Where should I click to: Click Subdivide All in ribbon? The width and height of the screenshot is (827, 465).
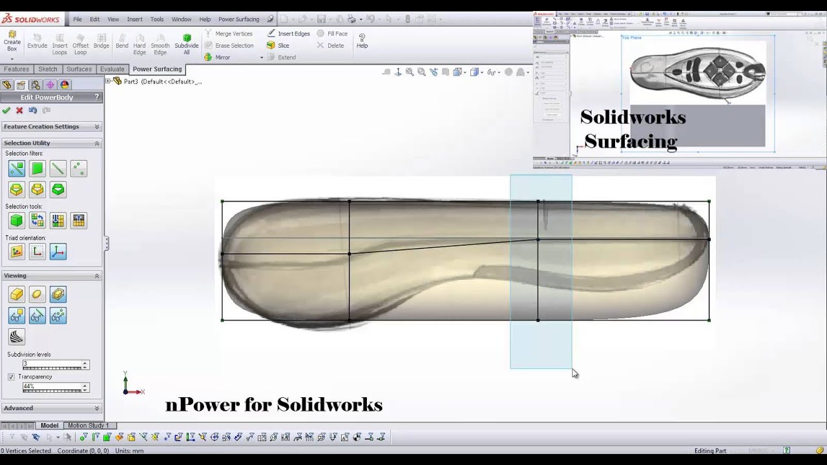click(x=187, y=44)
